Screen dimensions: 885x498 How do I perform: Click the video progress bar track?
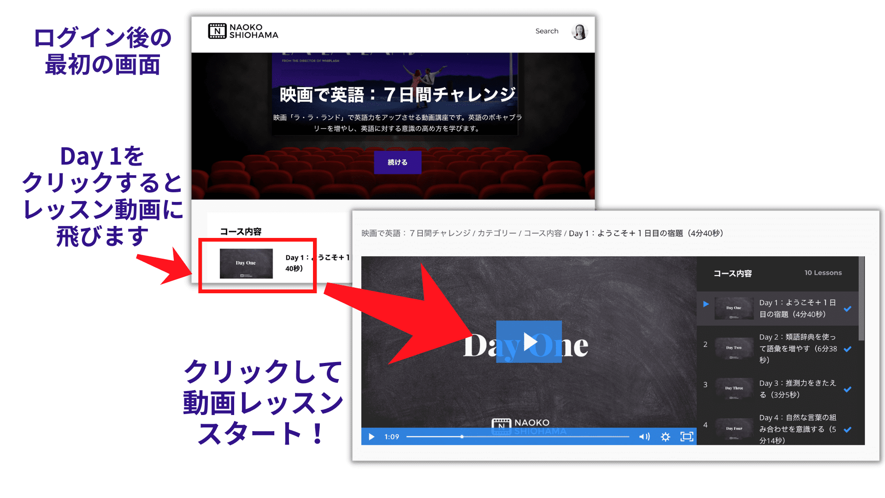tap(544, 437)
